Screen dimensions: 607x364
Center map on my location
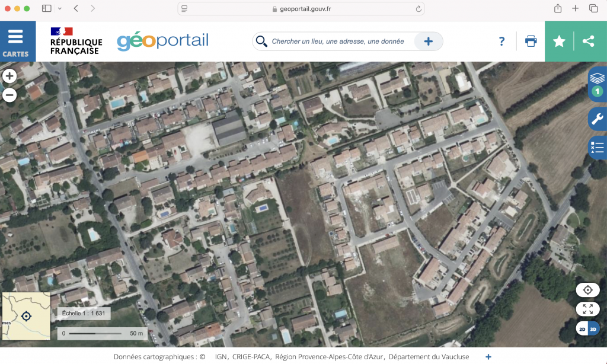point(587,290)
